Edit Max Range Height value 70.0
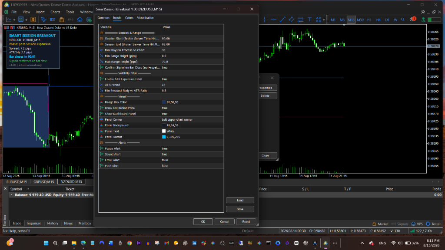 coord(193,62)
